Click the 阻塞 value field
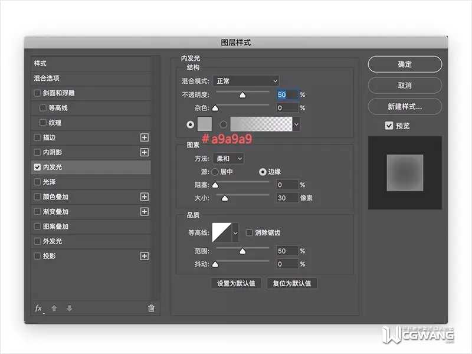 (287, 185)
